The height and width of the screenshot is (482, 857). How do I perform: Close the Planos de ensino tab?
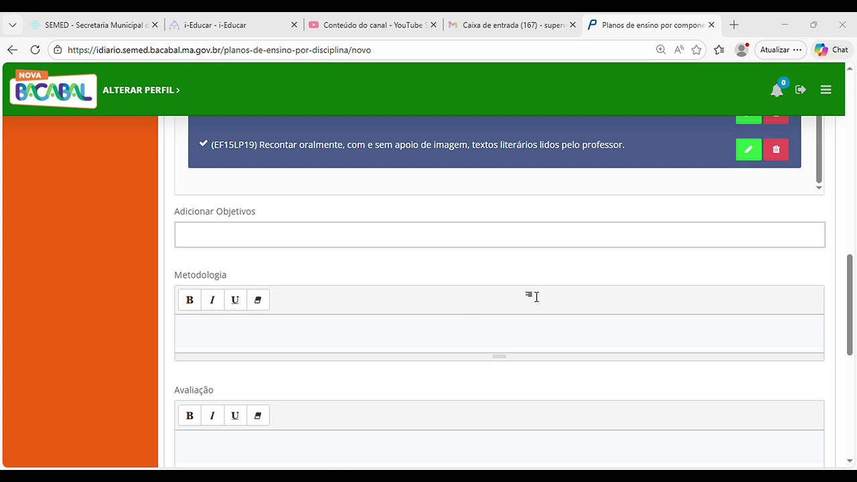tap(712, 25)
